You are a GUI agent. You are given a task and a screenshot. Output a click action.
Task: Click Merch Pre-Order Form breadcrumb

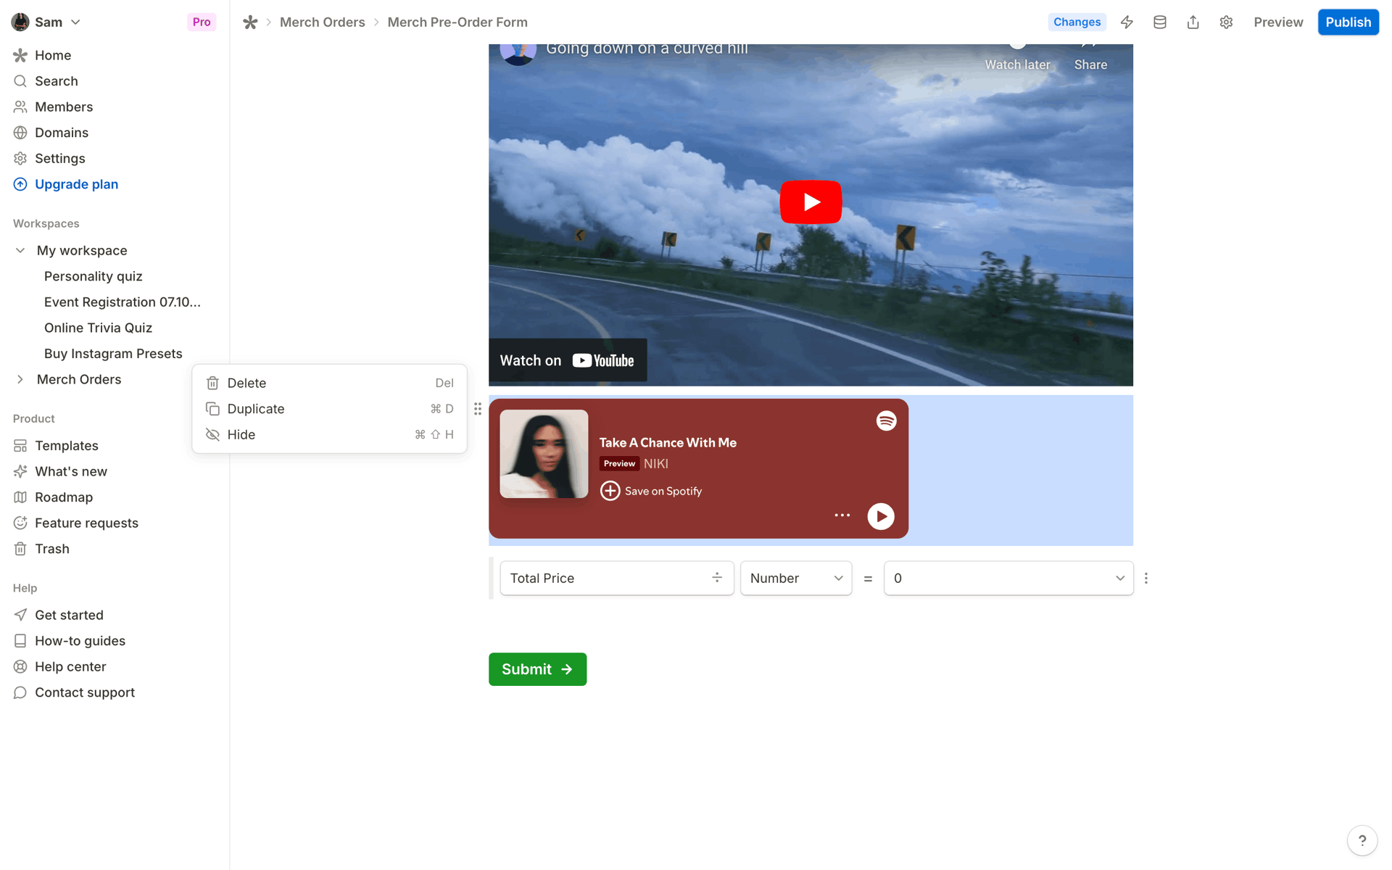coord(457,22)
